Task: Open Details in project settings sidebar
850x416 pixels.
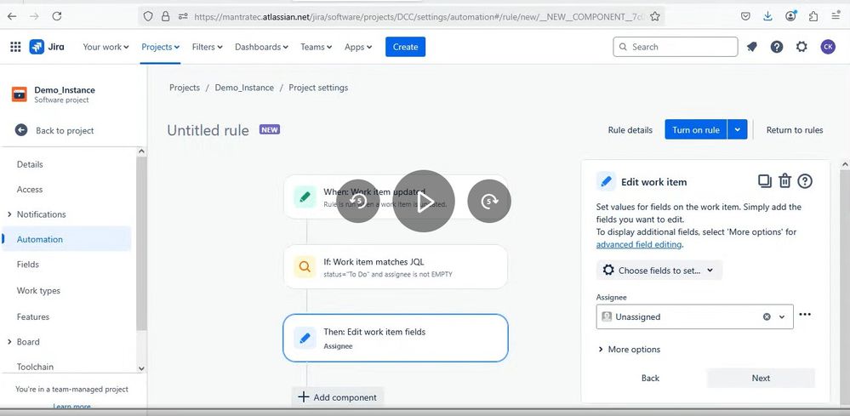Action: [x=30, y=165]
